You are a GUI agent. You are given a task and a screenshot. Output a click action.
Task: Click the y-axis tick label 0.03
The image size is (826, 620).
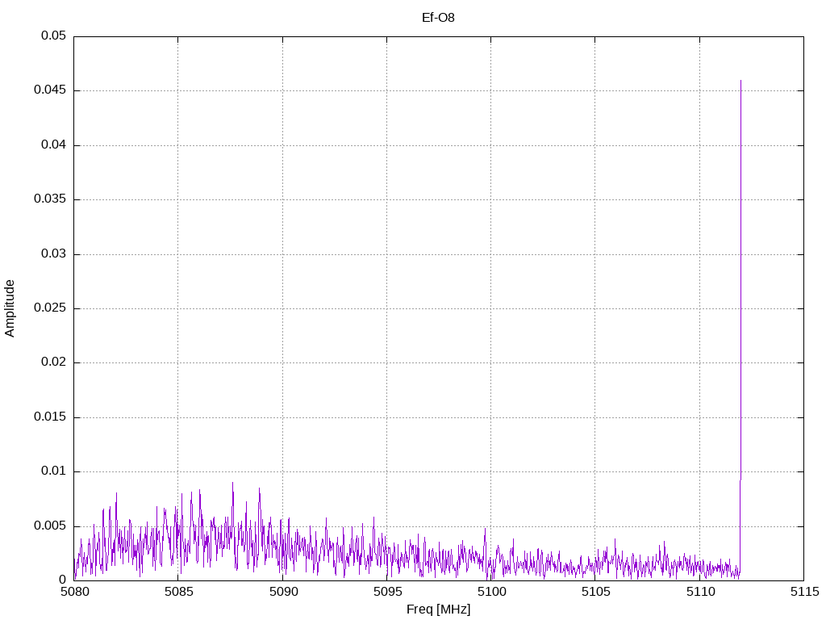(x=54, y=253)
